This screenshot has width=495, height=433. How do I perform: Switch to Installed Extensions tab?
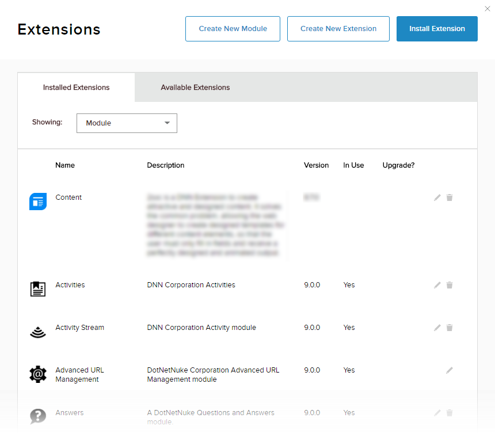[x=76, y=88]
